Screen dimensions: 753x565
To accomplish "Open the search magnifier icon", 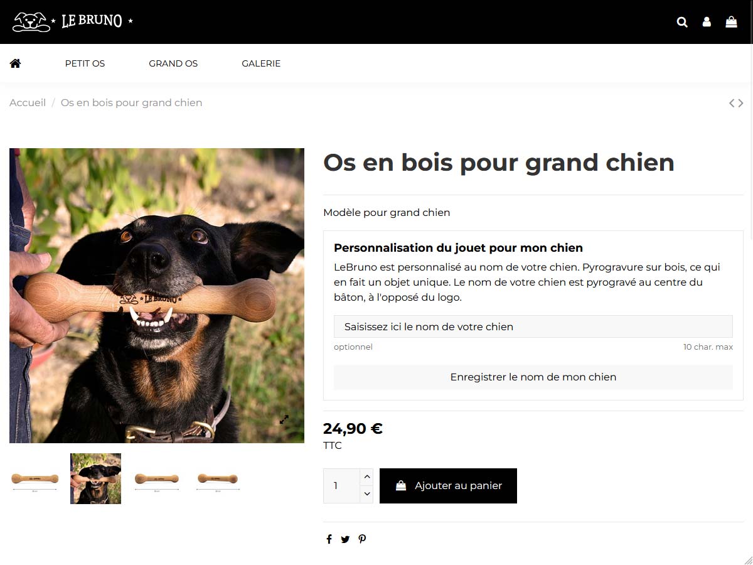I will click(x=682, y=22).
